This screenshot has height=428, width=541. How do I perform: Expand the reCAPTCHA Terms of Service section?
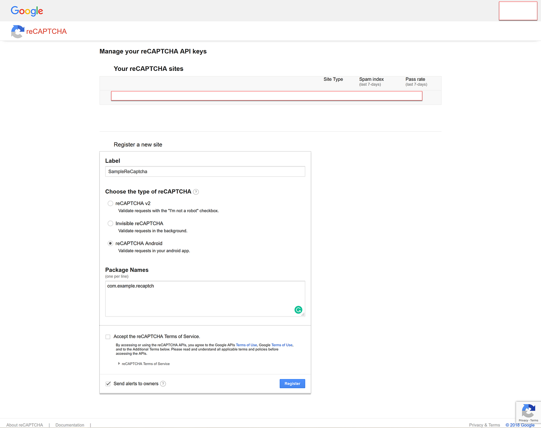pos(144,364)
